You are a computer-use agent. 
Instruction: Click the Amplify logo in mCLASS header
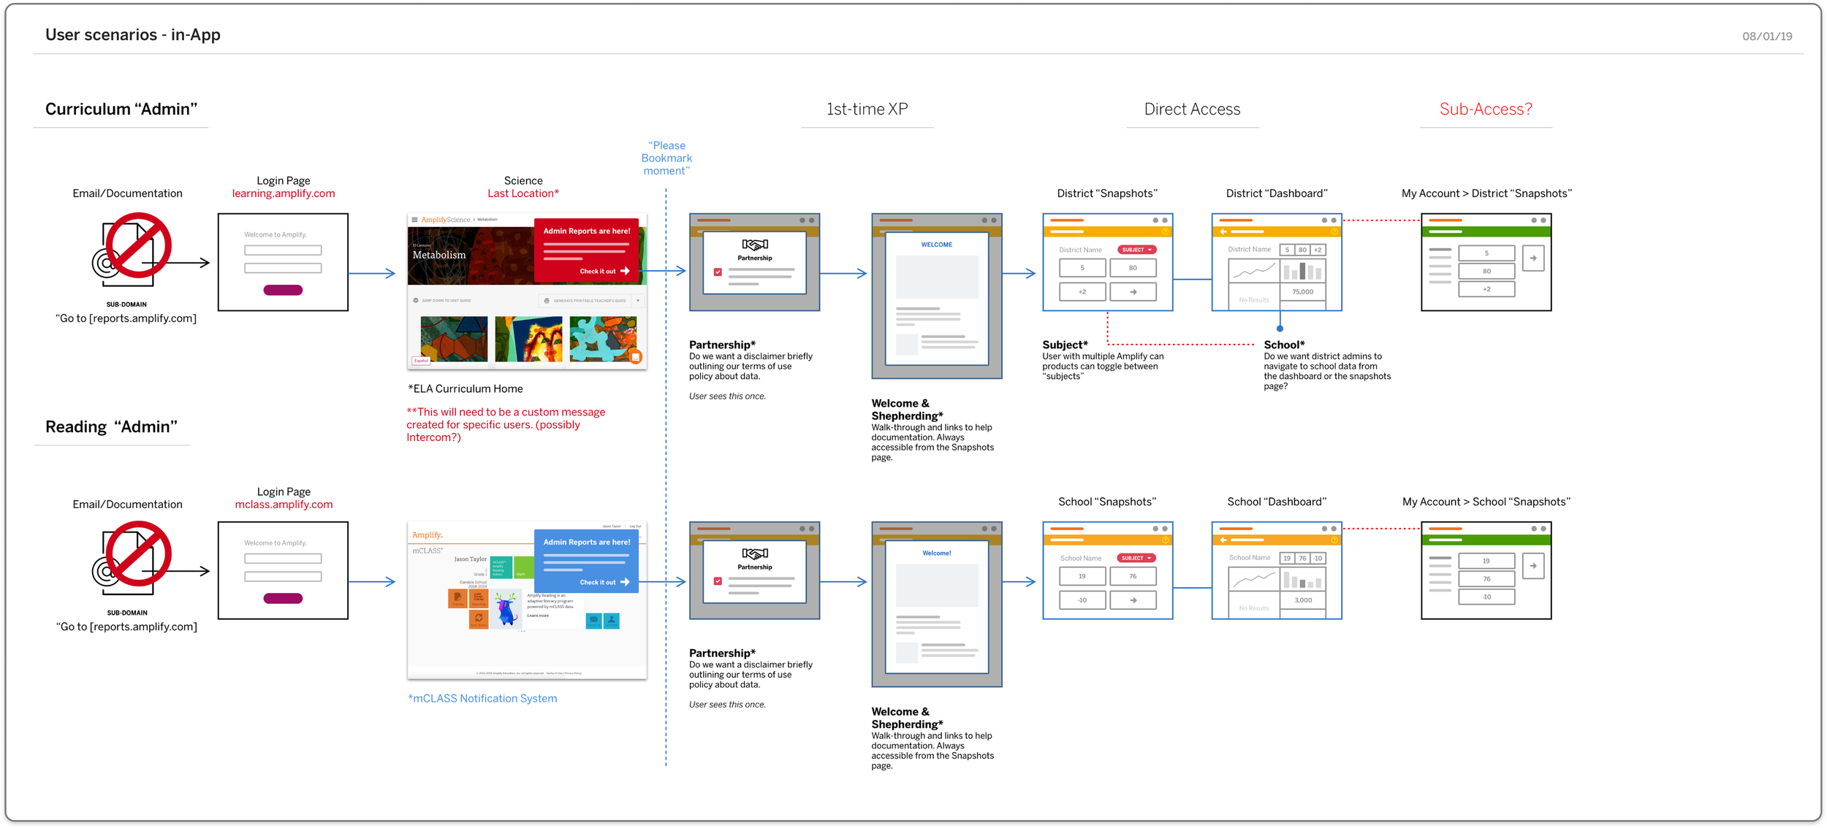tap(428, 535)
